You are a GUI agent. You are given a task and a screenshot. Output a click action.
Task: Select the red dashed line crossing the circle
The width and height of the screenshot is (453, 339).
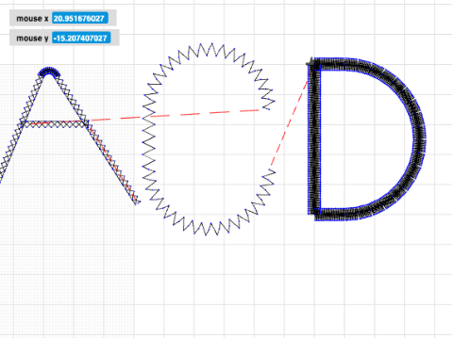[175, 115]
